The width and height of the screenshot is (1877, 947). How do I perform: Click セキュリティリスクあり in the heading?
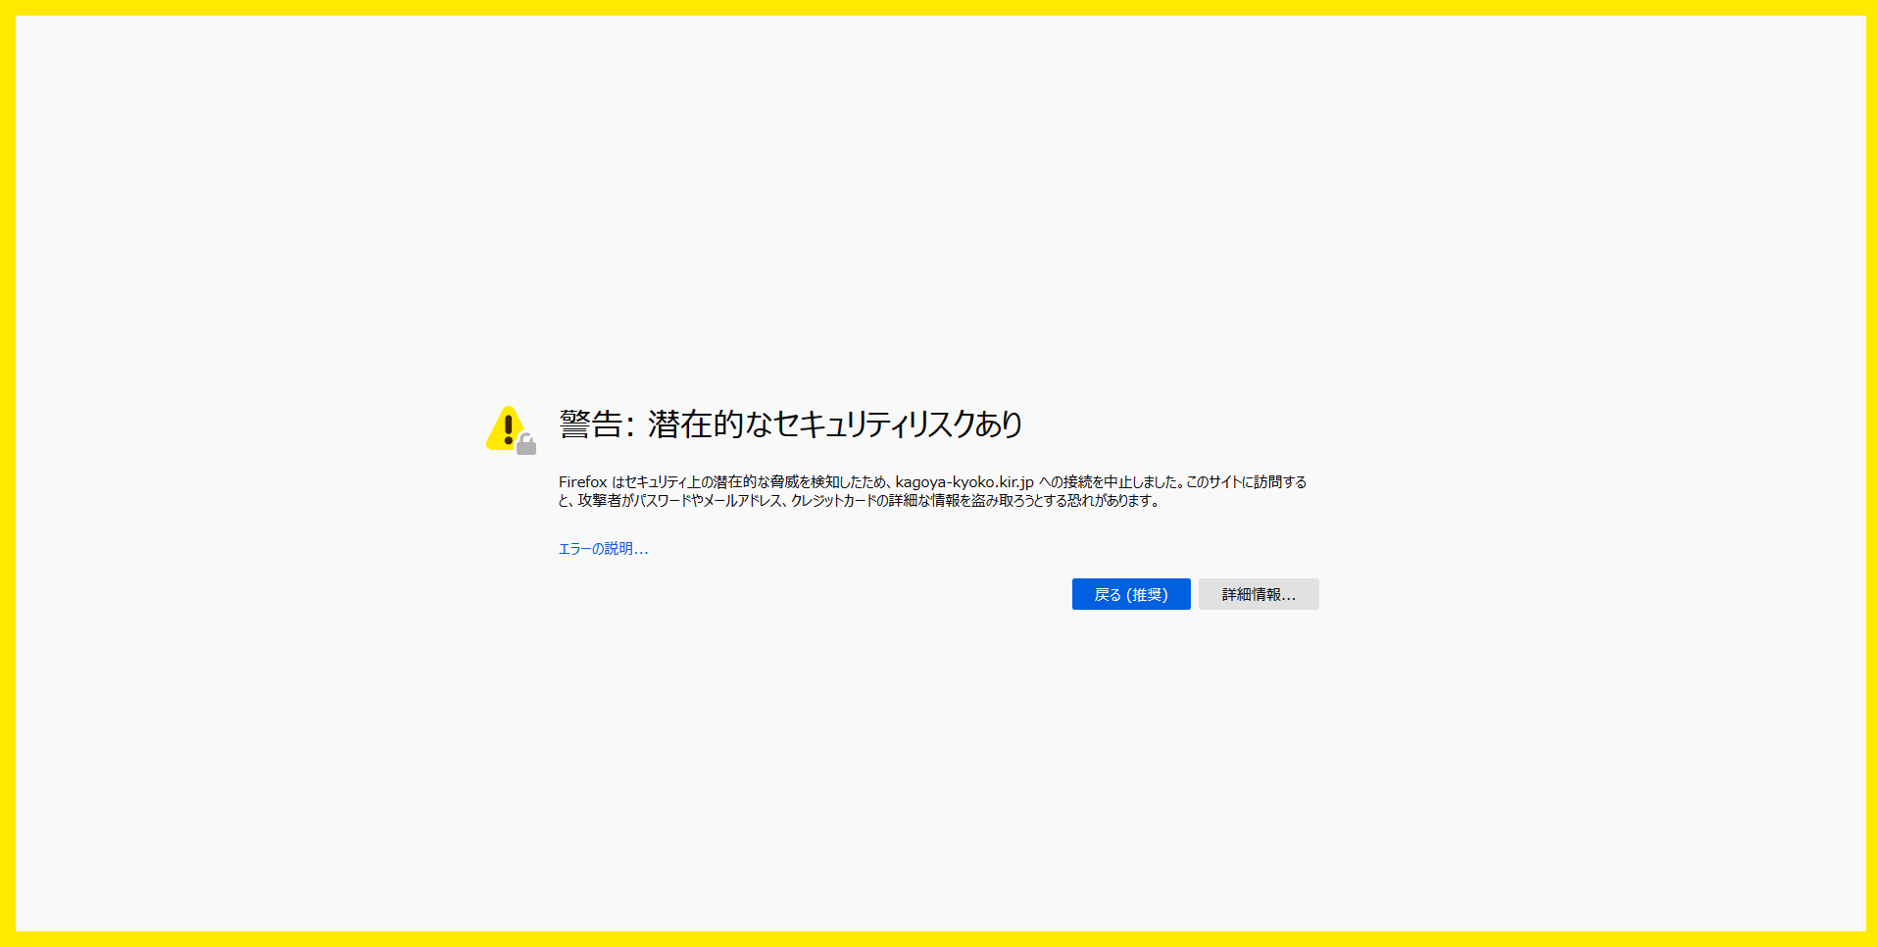coord(898,424)
